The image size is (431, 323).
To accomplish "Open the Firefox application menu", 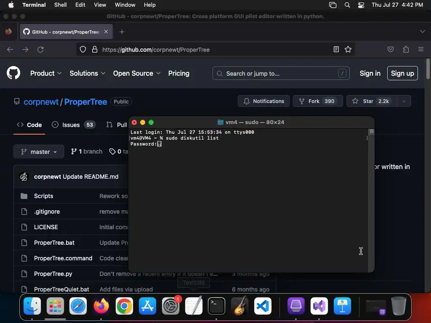I will tap(420, 50).
